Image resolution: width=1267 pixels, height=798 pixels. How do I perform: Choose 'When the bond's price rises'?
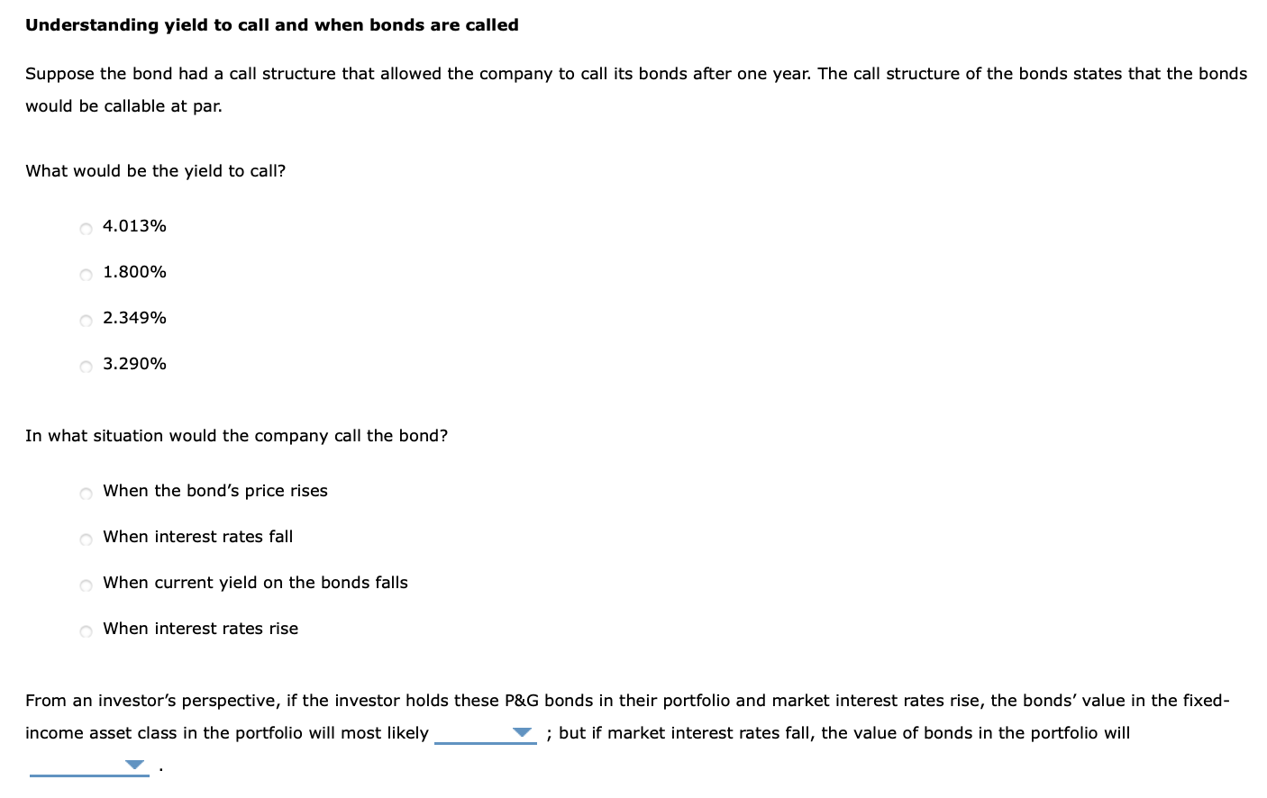86,493
